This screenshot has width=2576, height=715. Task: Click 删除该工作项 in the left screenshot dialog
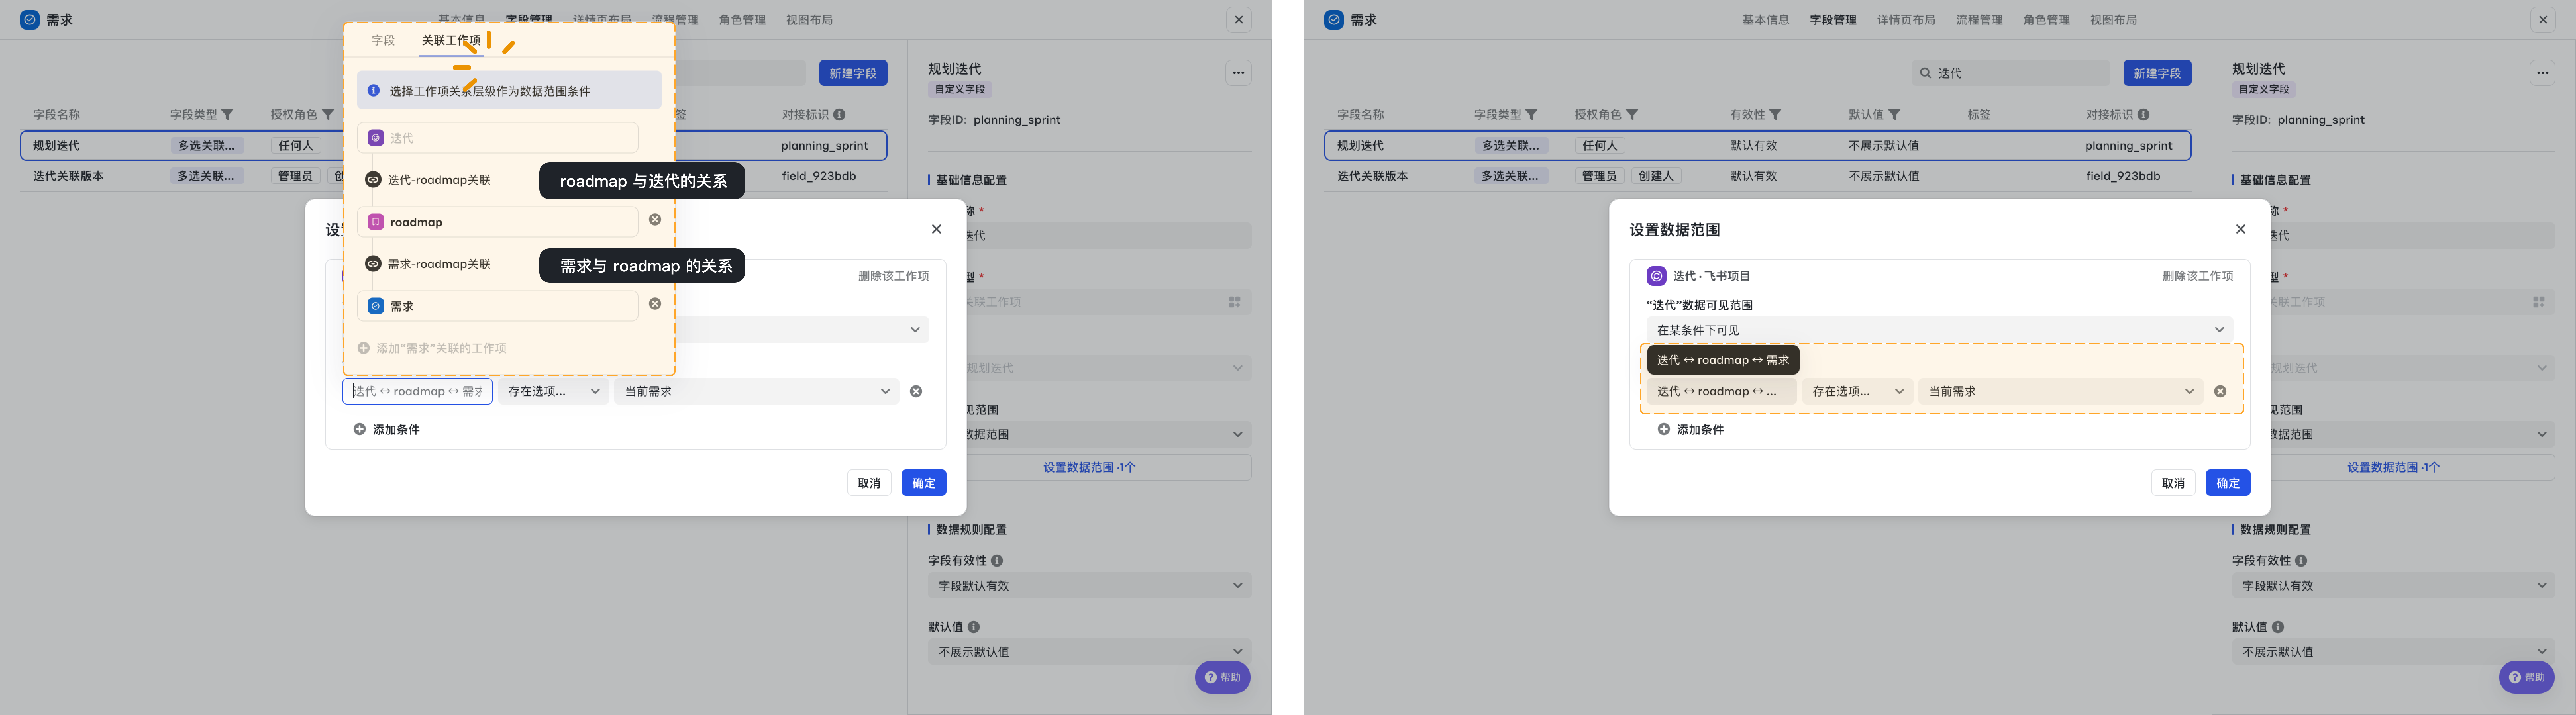tap(894, 276)
